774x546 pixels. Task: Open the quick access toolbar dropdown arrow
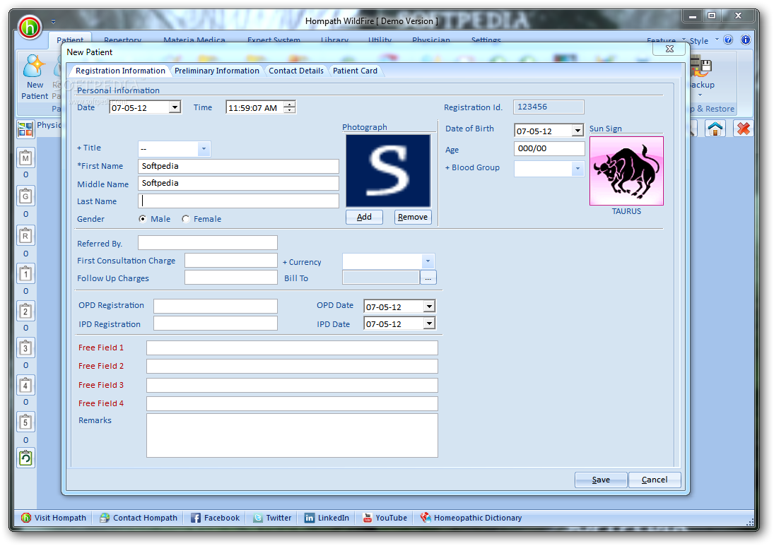53,21
